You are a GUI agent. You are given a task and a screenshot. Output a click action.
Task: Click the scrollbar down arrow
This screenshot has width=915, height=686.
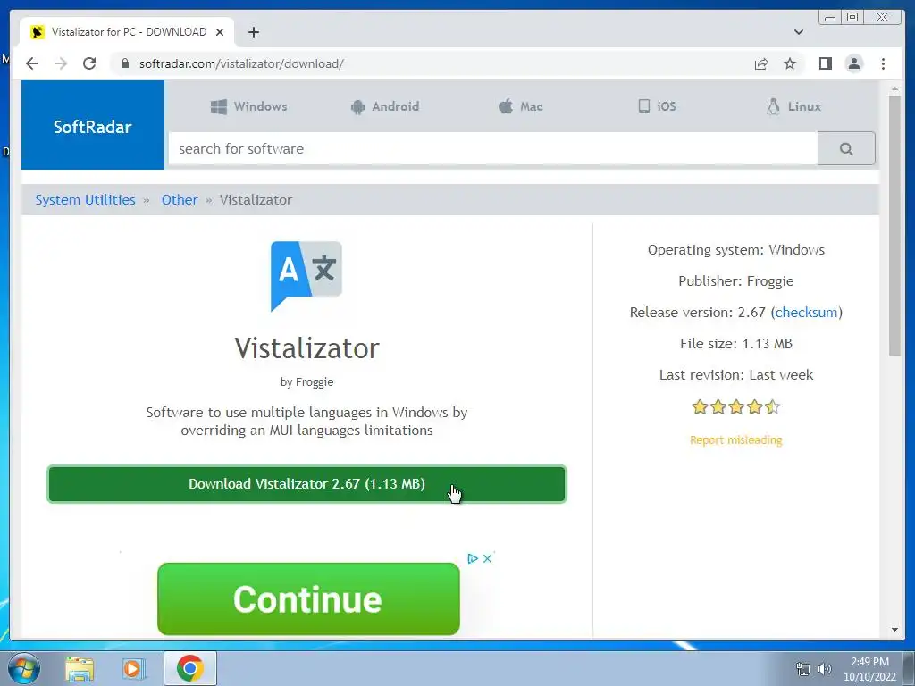click(x=894, y=630)
